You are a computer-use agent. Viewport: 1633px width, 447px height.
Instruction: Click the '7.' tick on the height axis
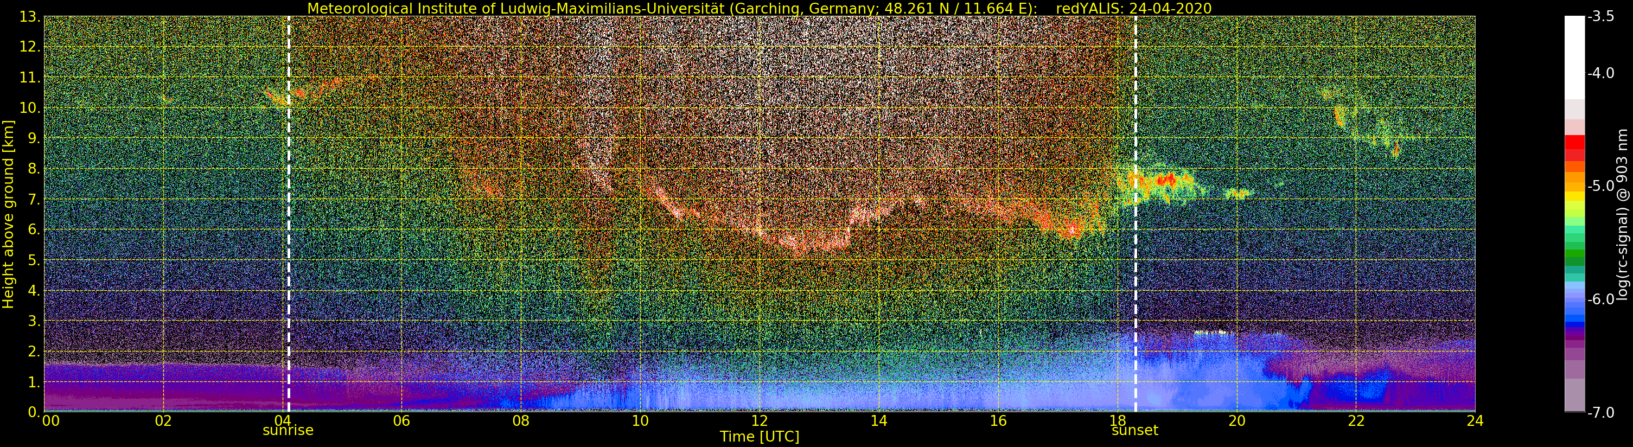[34, 199]
